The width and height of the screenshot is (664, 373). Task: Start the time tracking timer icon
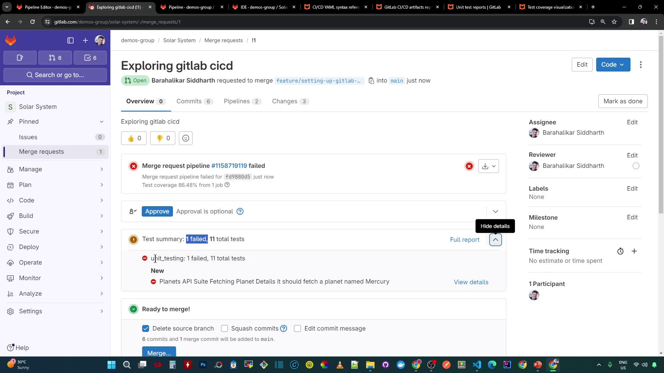[620, 251]
